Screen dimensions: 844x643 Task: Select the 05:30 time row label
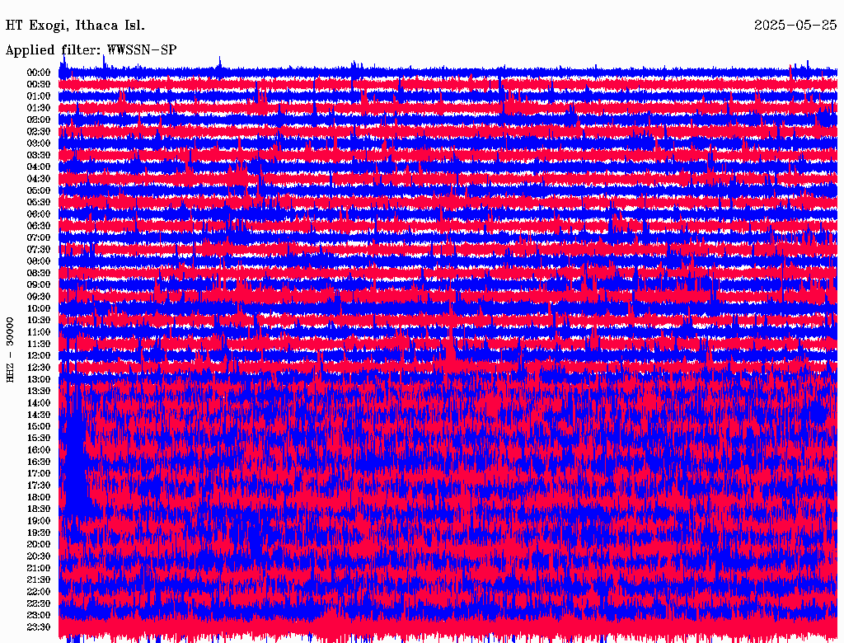pos(39,203)
